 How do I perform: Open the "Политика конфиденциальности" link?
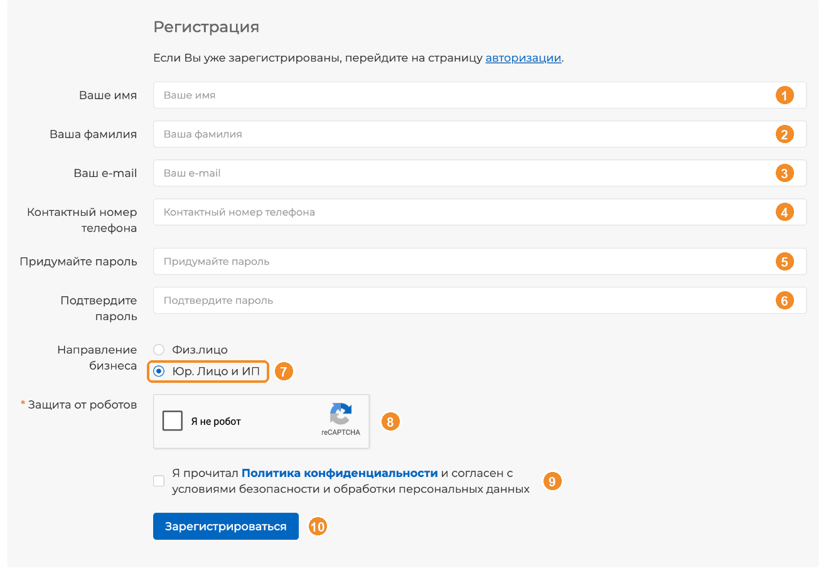click(340, 473)
